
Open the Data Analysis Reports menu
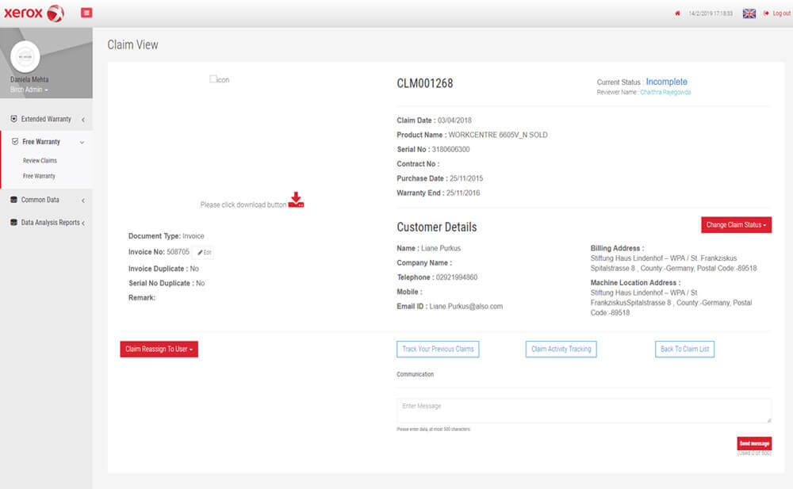(50, 222)
